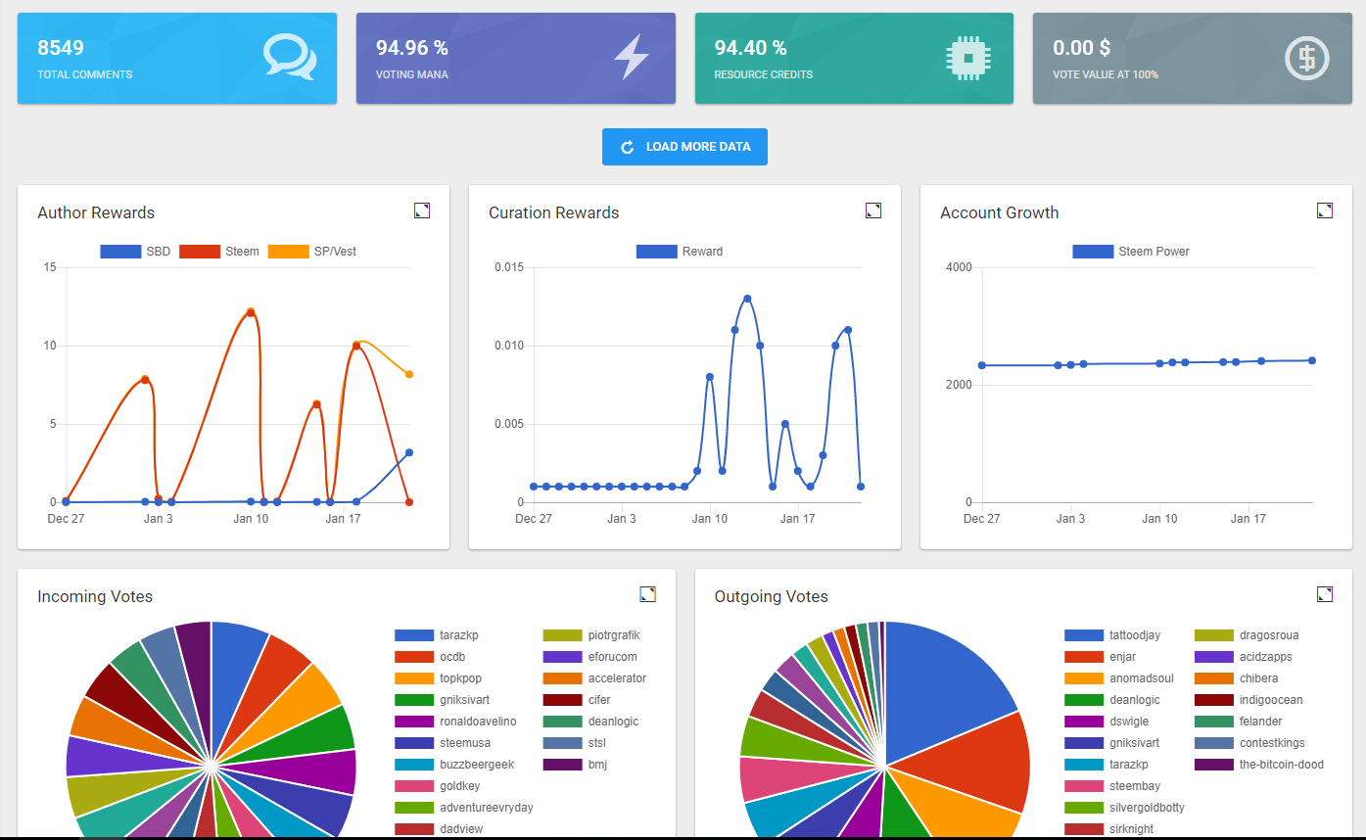The width and height of the screenshot is (1366, 840).
Task: Click "stsl" in the Incoming Votes legend
Action: pyautogui.click(x=597, y=743)
